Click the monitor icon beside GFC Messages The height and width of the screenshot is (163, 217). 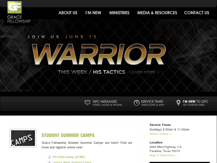(x=87, y=103)
